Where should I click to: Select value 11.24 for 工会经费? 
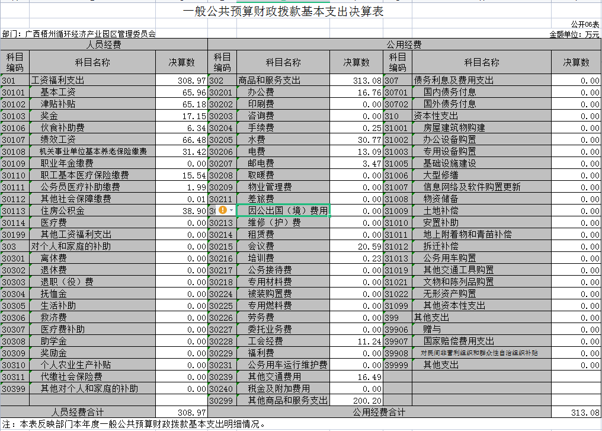click(356, 341)
